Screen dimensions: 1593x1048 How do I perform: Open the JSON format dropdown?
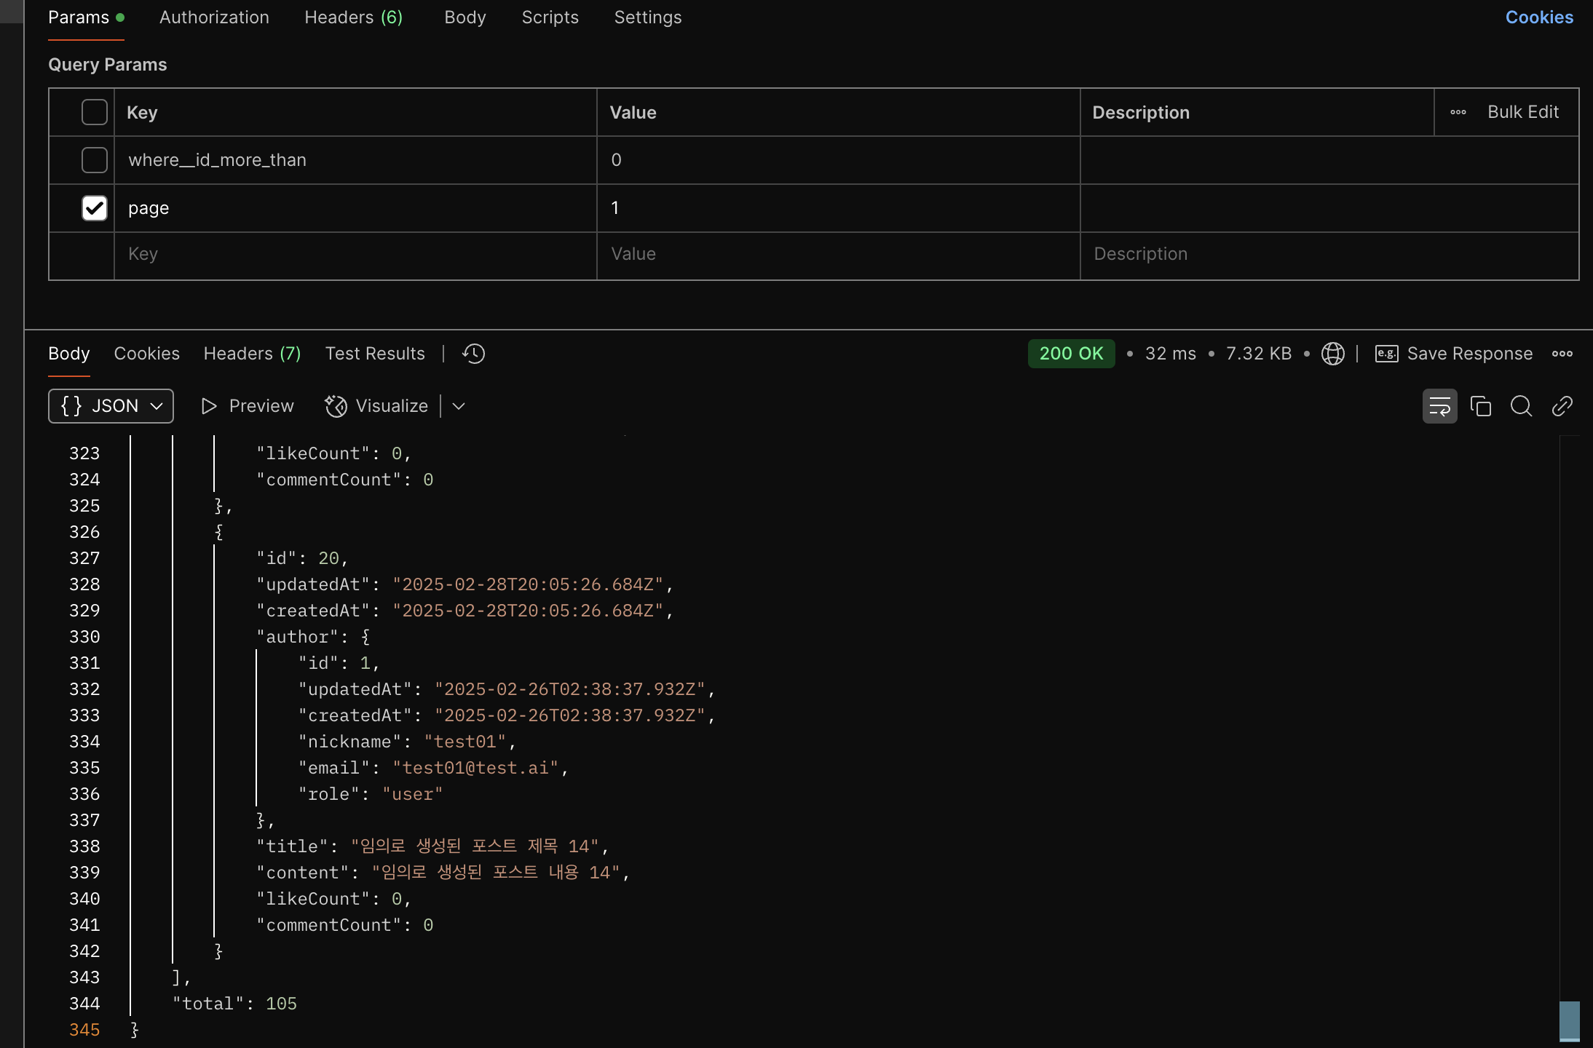(111, 406)
